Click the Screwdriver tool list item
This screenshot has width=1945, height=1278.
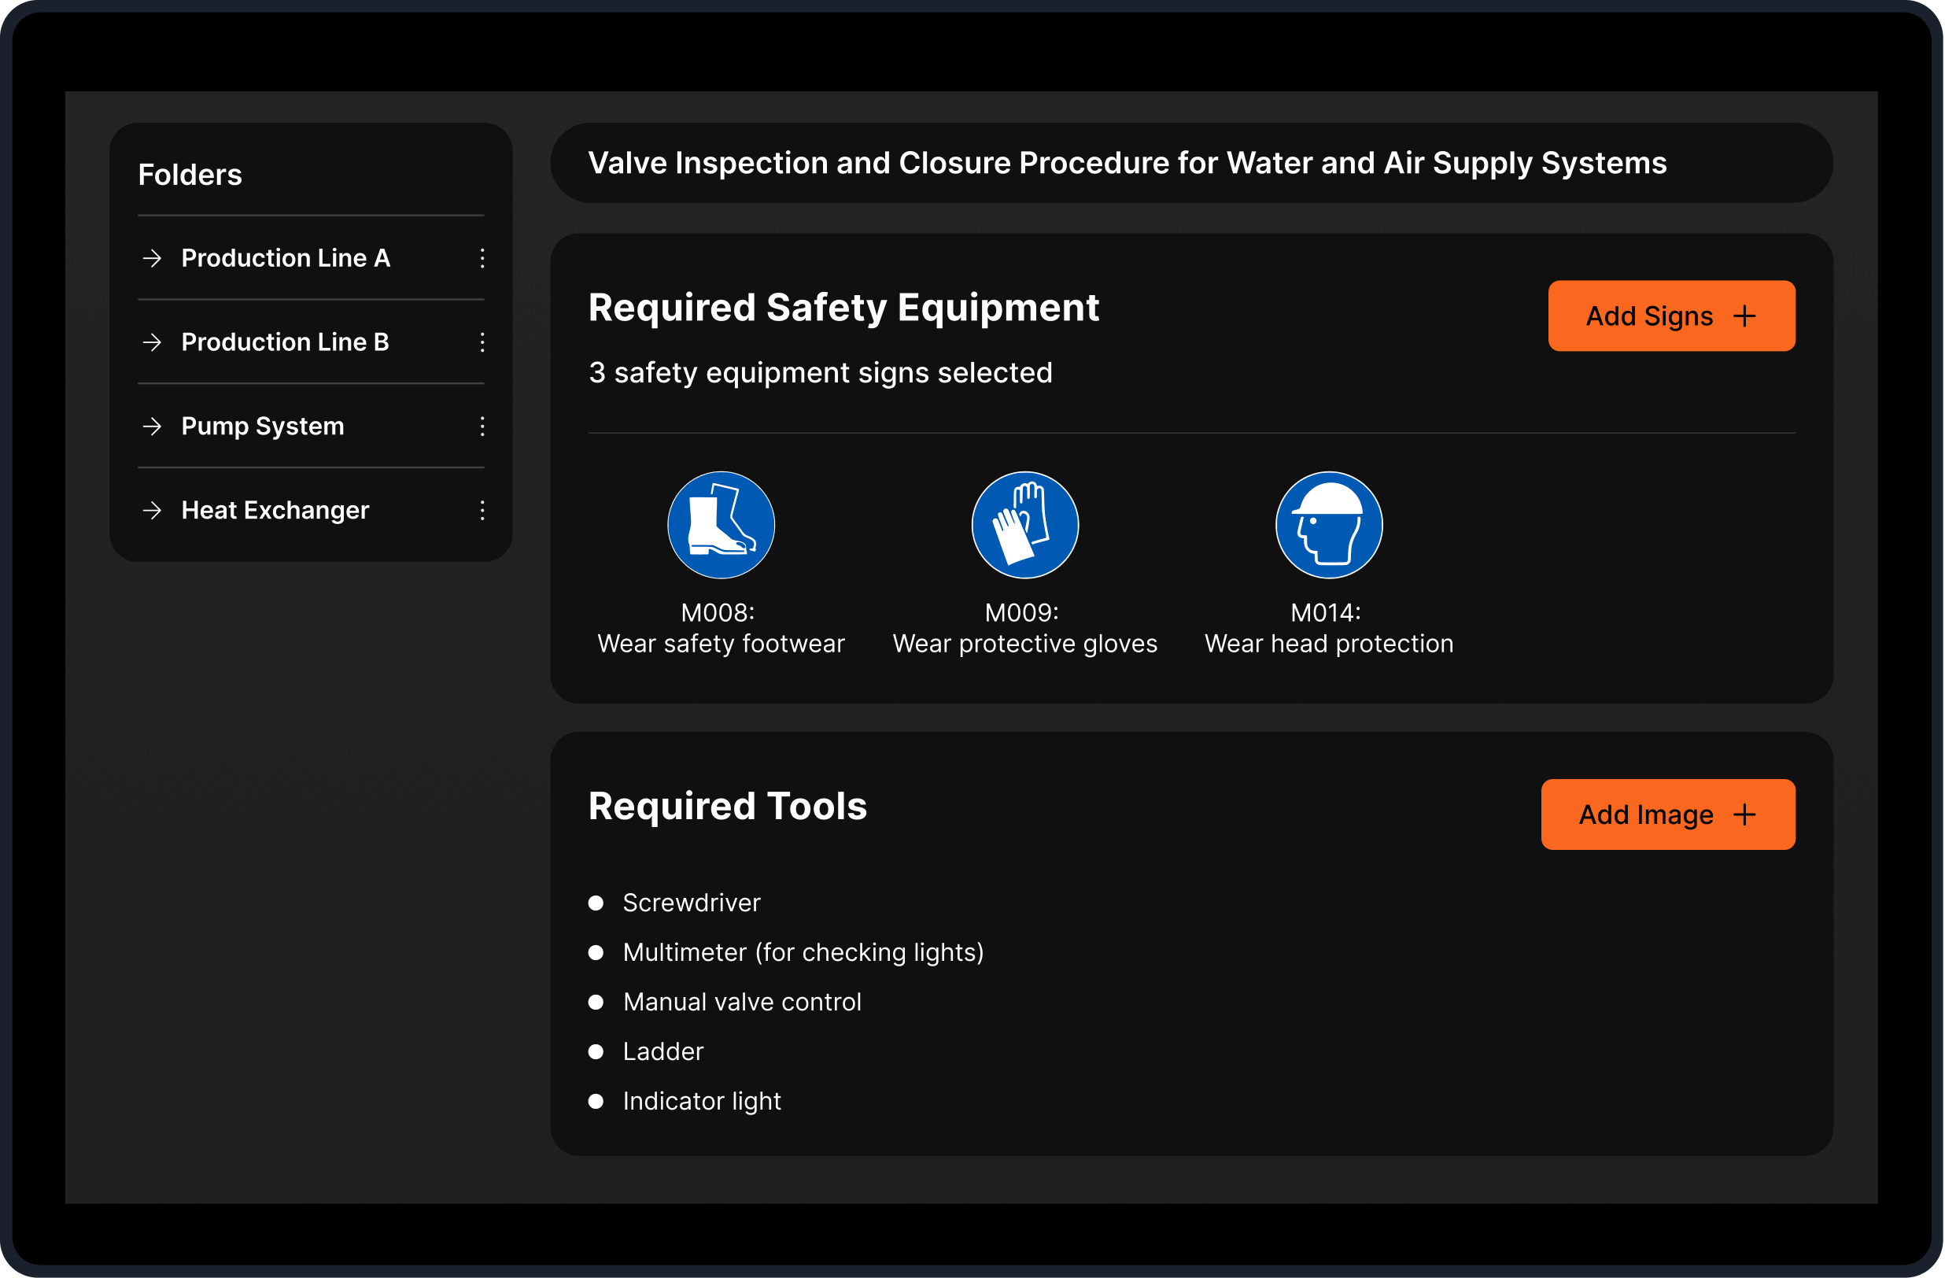(692, 903)
